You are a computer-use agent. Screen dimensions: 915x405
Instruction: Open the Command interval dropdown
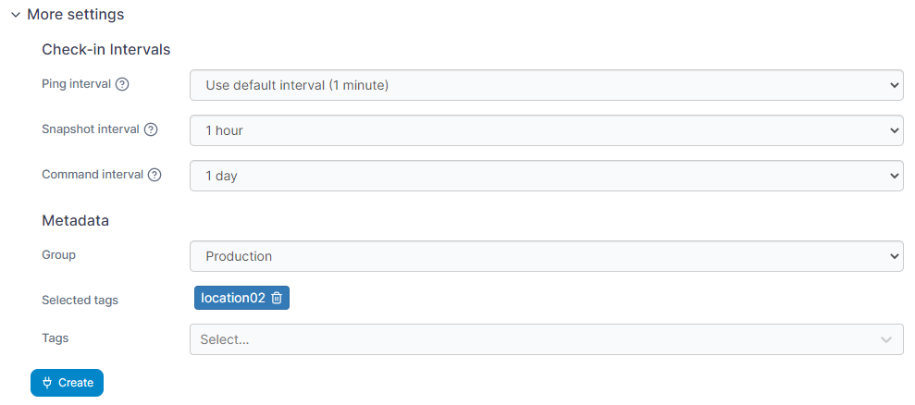point(546,176)
